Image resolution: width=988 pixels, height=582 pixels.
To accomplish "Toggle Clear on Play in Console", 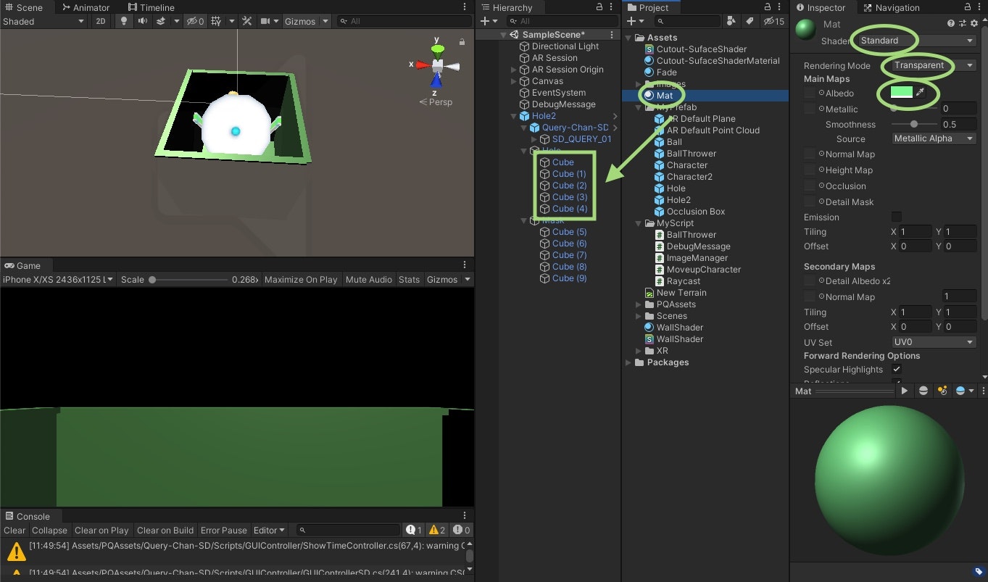I will pos(101,530).
